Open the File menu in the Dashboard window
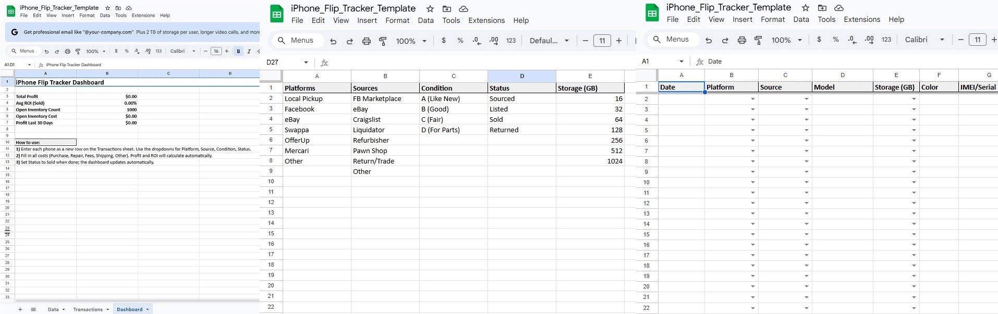 [x=24, y=16]
